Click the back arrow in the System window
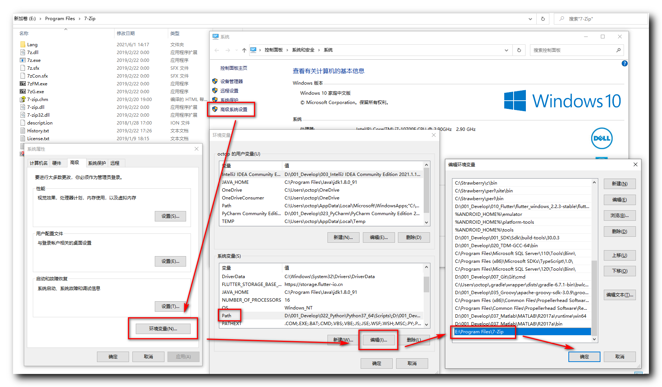 (217, 50)
